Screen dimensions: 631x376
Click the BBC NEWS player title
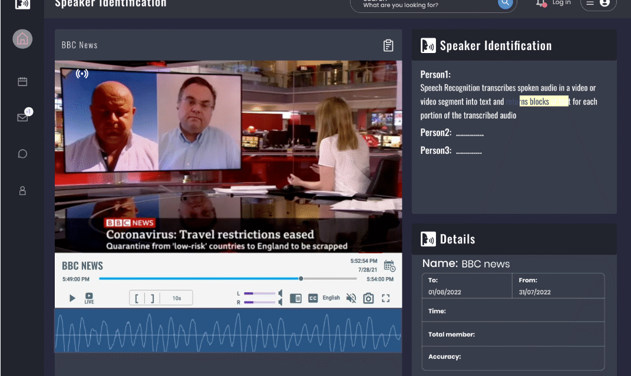coord(82,266)
